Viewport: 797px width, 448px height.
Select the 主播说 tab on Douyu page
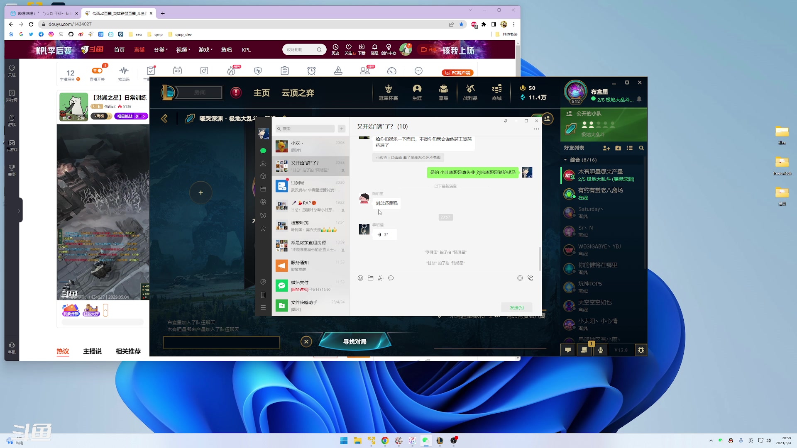[92, 351]
